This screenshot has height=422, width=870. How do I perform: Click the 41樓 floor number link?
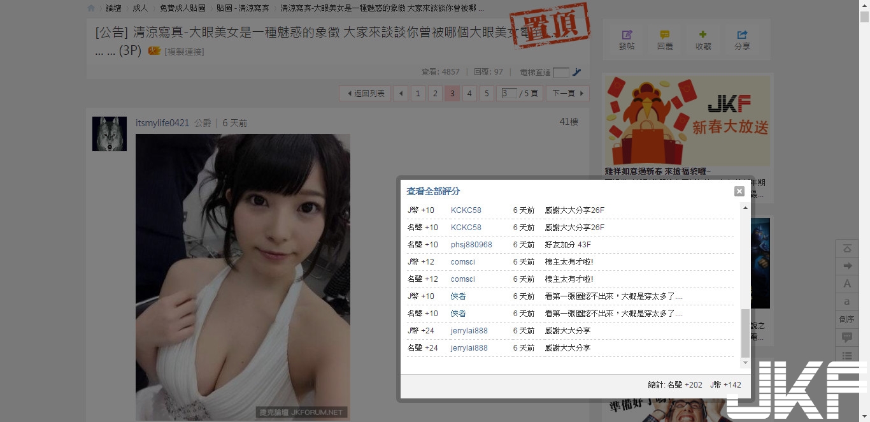click(x=569, y=122)
